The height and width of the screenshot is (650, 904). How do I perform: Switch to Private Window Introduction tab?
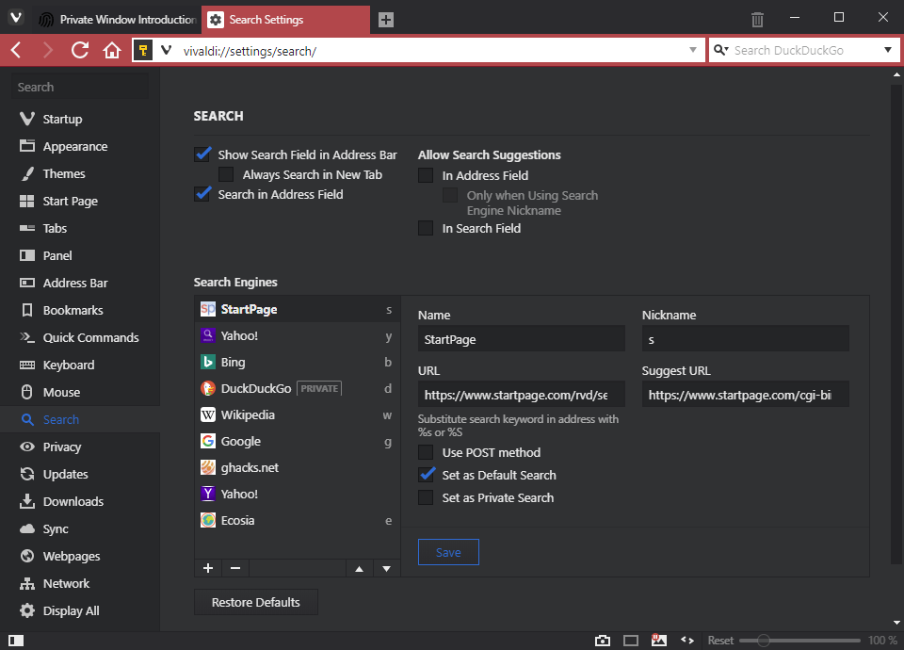(x=117, y=20)
